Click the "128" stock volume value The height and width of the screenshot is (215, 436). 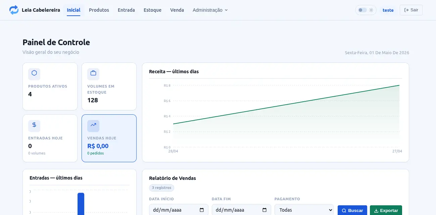pyautogui.click(x=93, y=100)
